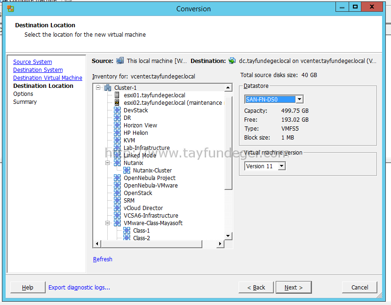
Task: Click the Nutanix-Cluster resource pool icon
Action: point(127,170)
